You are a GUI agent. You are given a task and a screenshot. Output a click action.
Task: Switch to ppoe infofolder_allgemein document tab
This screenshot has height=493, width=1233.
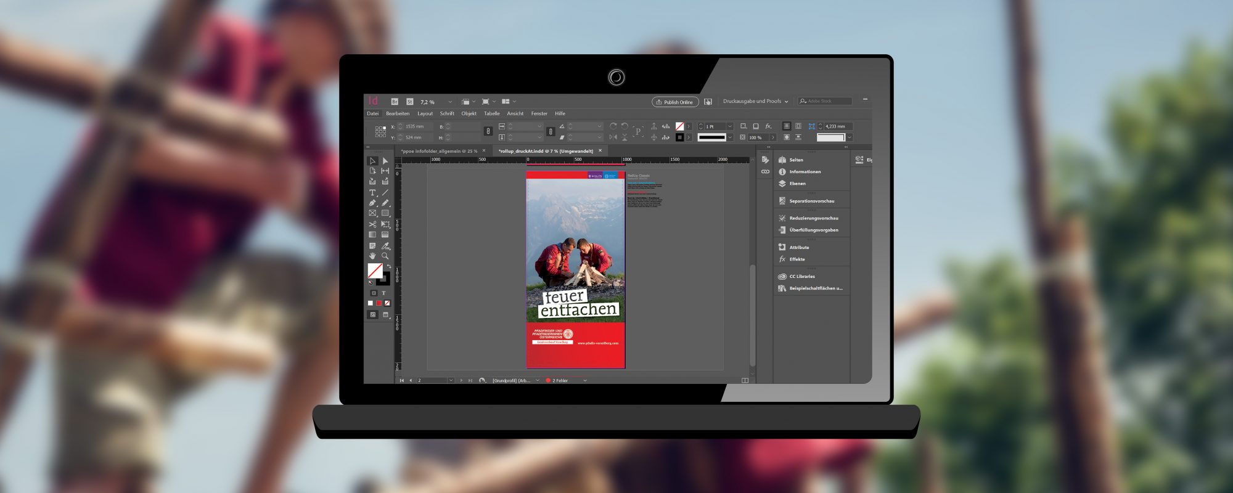coord(439,151)
